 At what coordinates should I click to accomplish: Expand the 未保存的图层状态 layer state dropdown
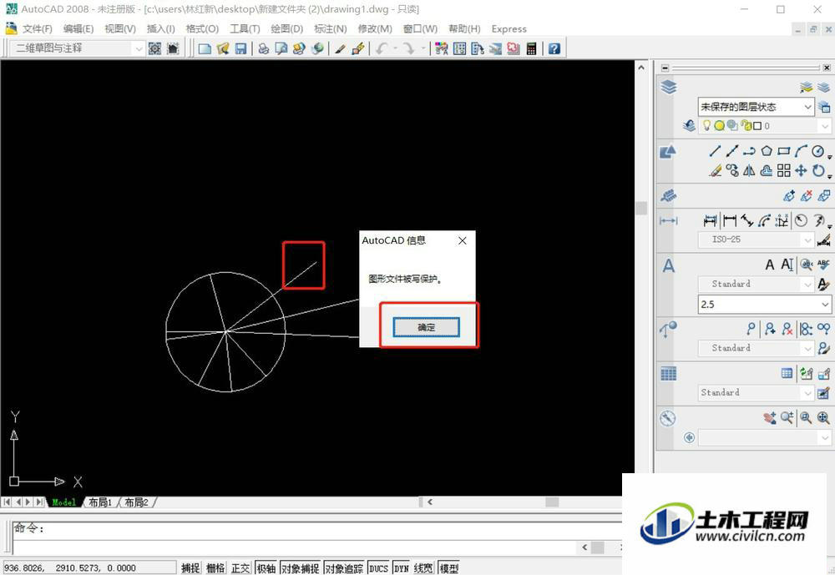[x=807, y=107]
